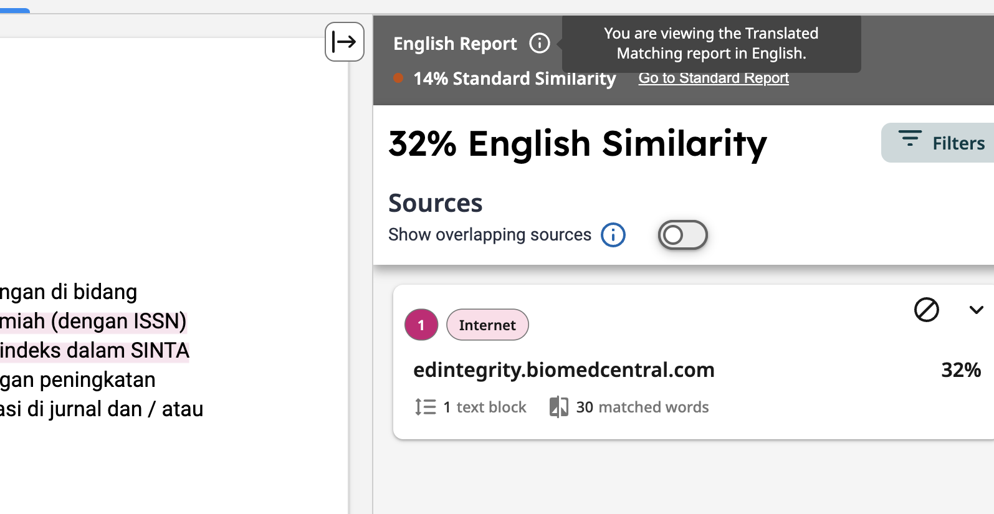994x514 pixels.
Task: Click the text block icon on source card
Action: [425, 407]
